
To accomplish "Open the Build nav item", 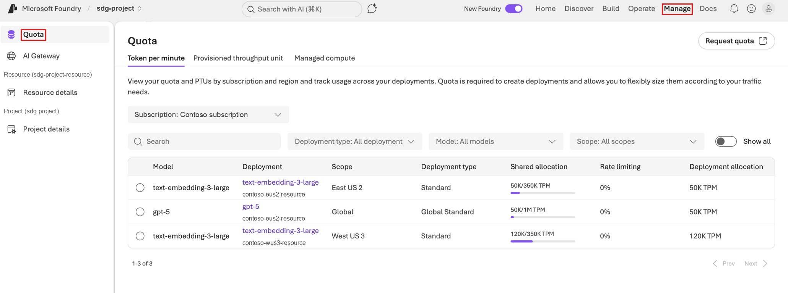I will (x=611, y=8).
